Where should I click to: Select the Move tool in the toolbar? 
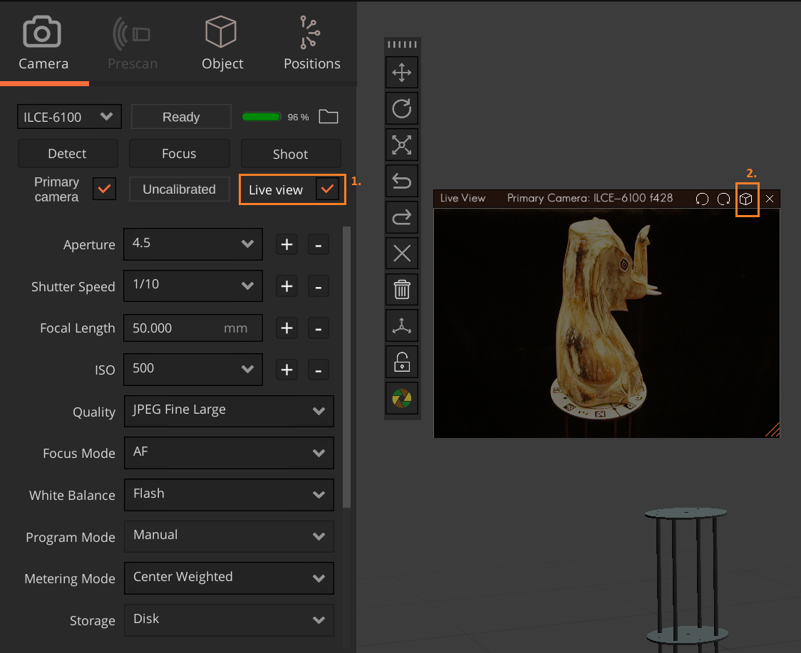(x=402, y=73)
